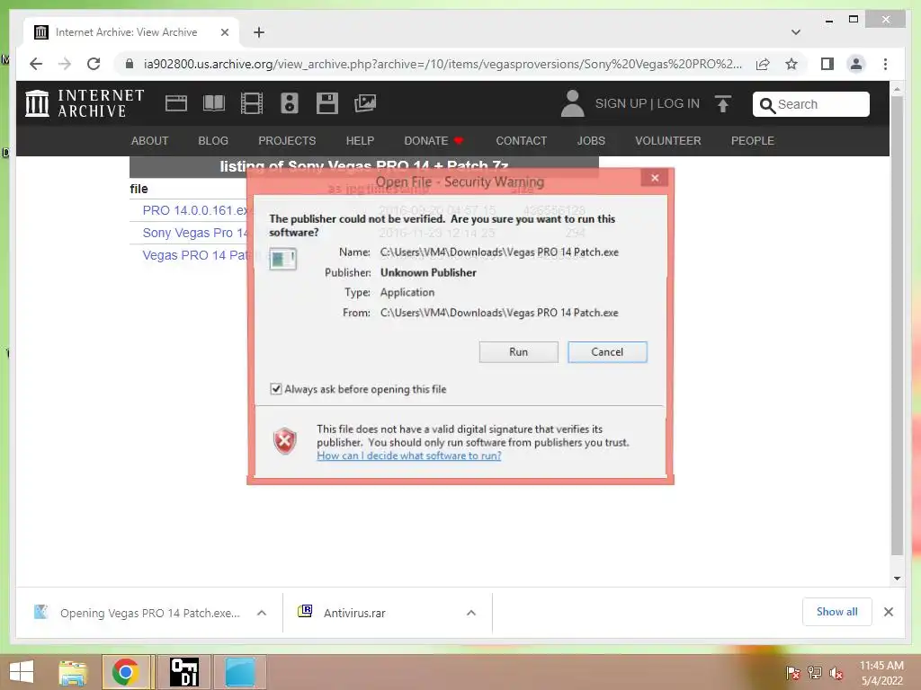The height and width of the screenshot is (690, 921).
Task: Click the page vertical scrollbar
Action: coord(897,325)
